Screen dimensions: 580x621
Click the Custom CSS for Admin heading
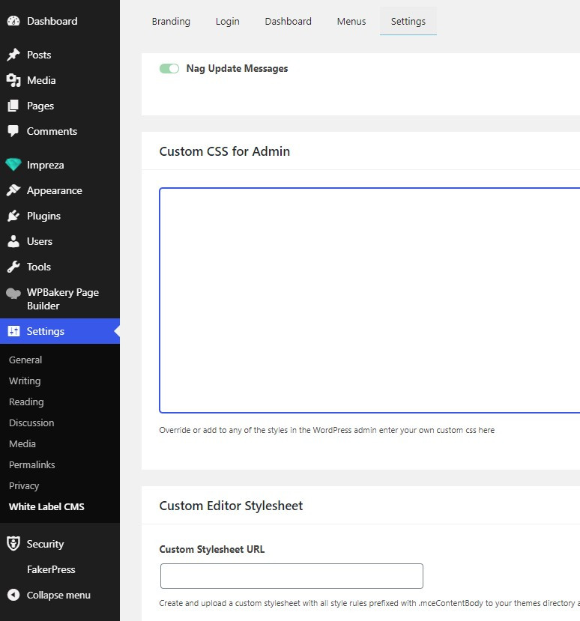(x=224, y=151)
